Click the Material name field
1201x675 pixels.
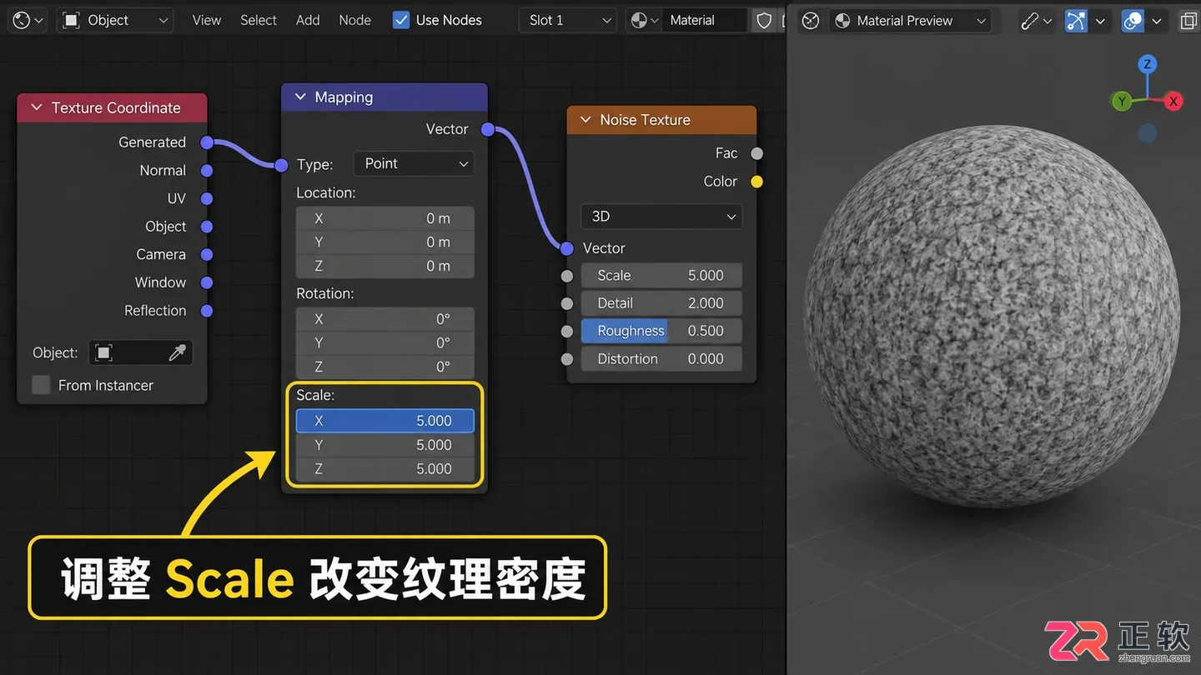pos(705,20)
